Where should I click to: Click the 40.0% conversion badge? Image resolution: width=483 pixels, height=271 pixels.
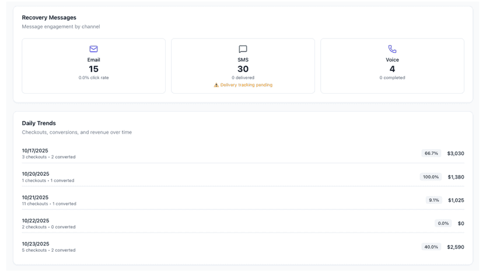[x=431, y=247]
